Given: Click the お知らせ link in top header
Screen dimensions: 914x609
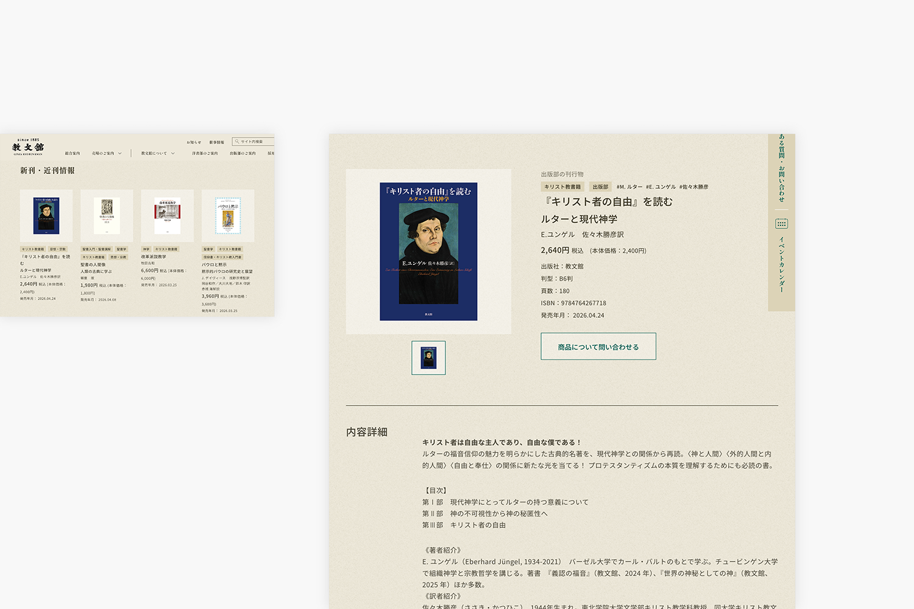Looking at the screenshot, I should 194,142.
